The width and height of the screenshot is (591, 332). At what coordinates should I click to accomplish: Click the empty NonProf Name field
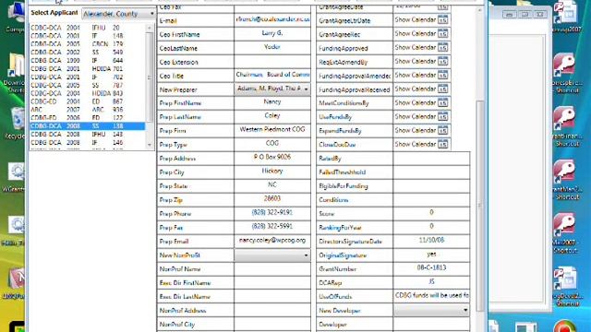point(272,268)
